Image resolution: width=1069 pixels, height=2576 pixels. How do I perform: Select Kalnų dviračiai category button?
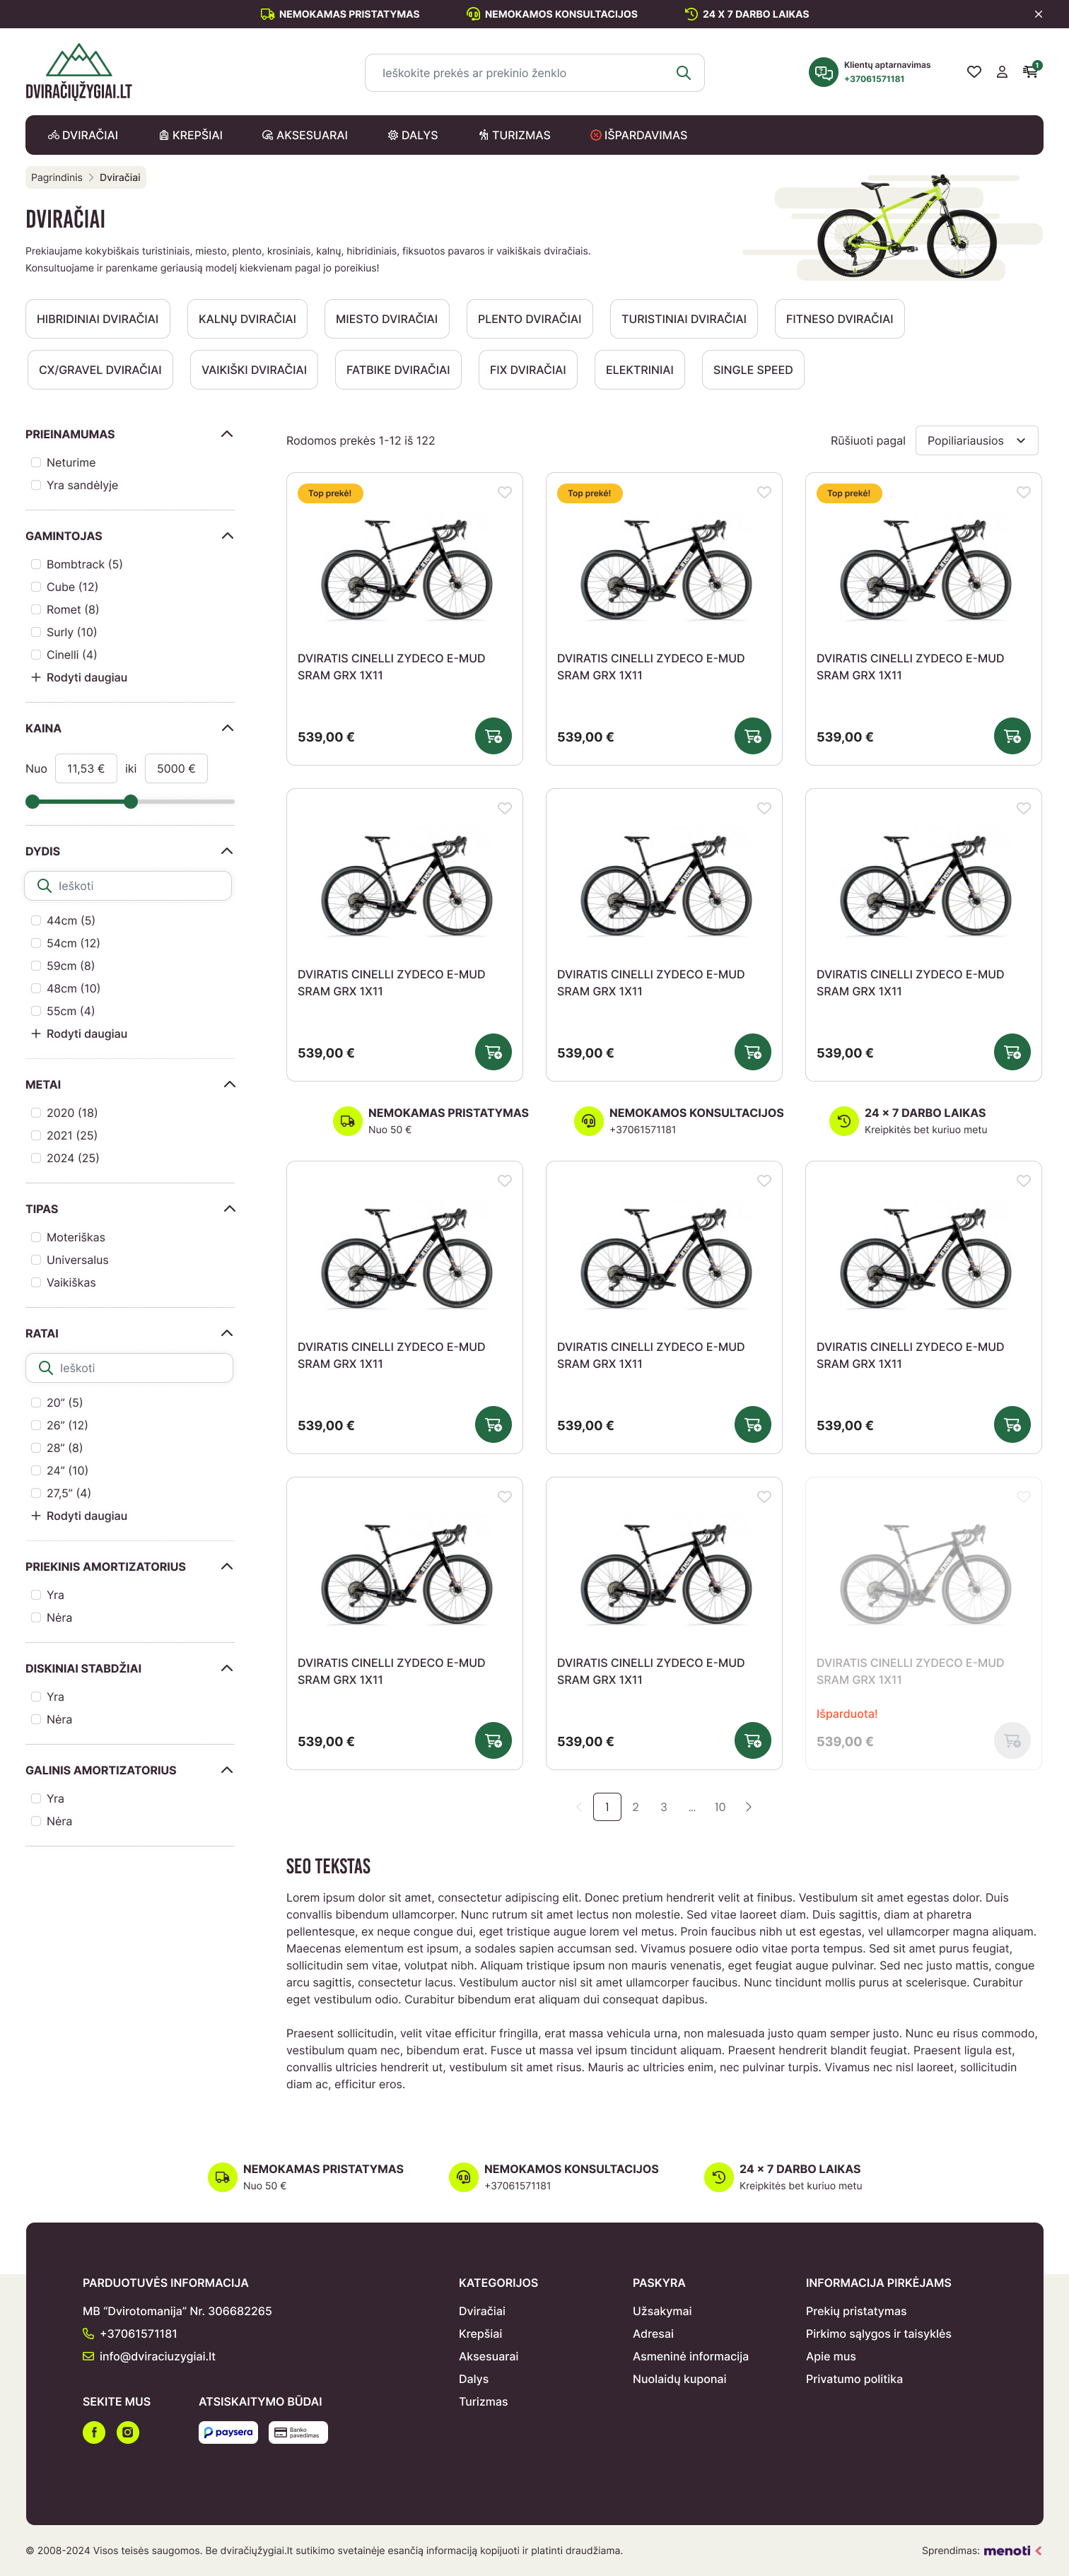coord(247,319)
